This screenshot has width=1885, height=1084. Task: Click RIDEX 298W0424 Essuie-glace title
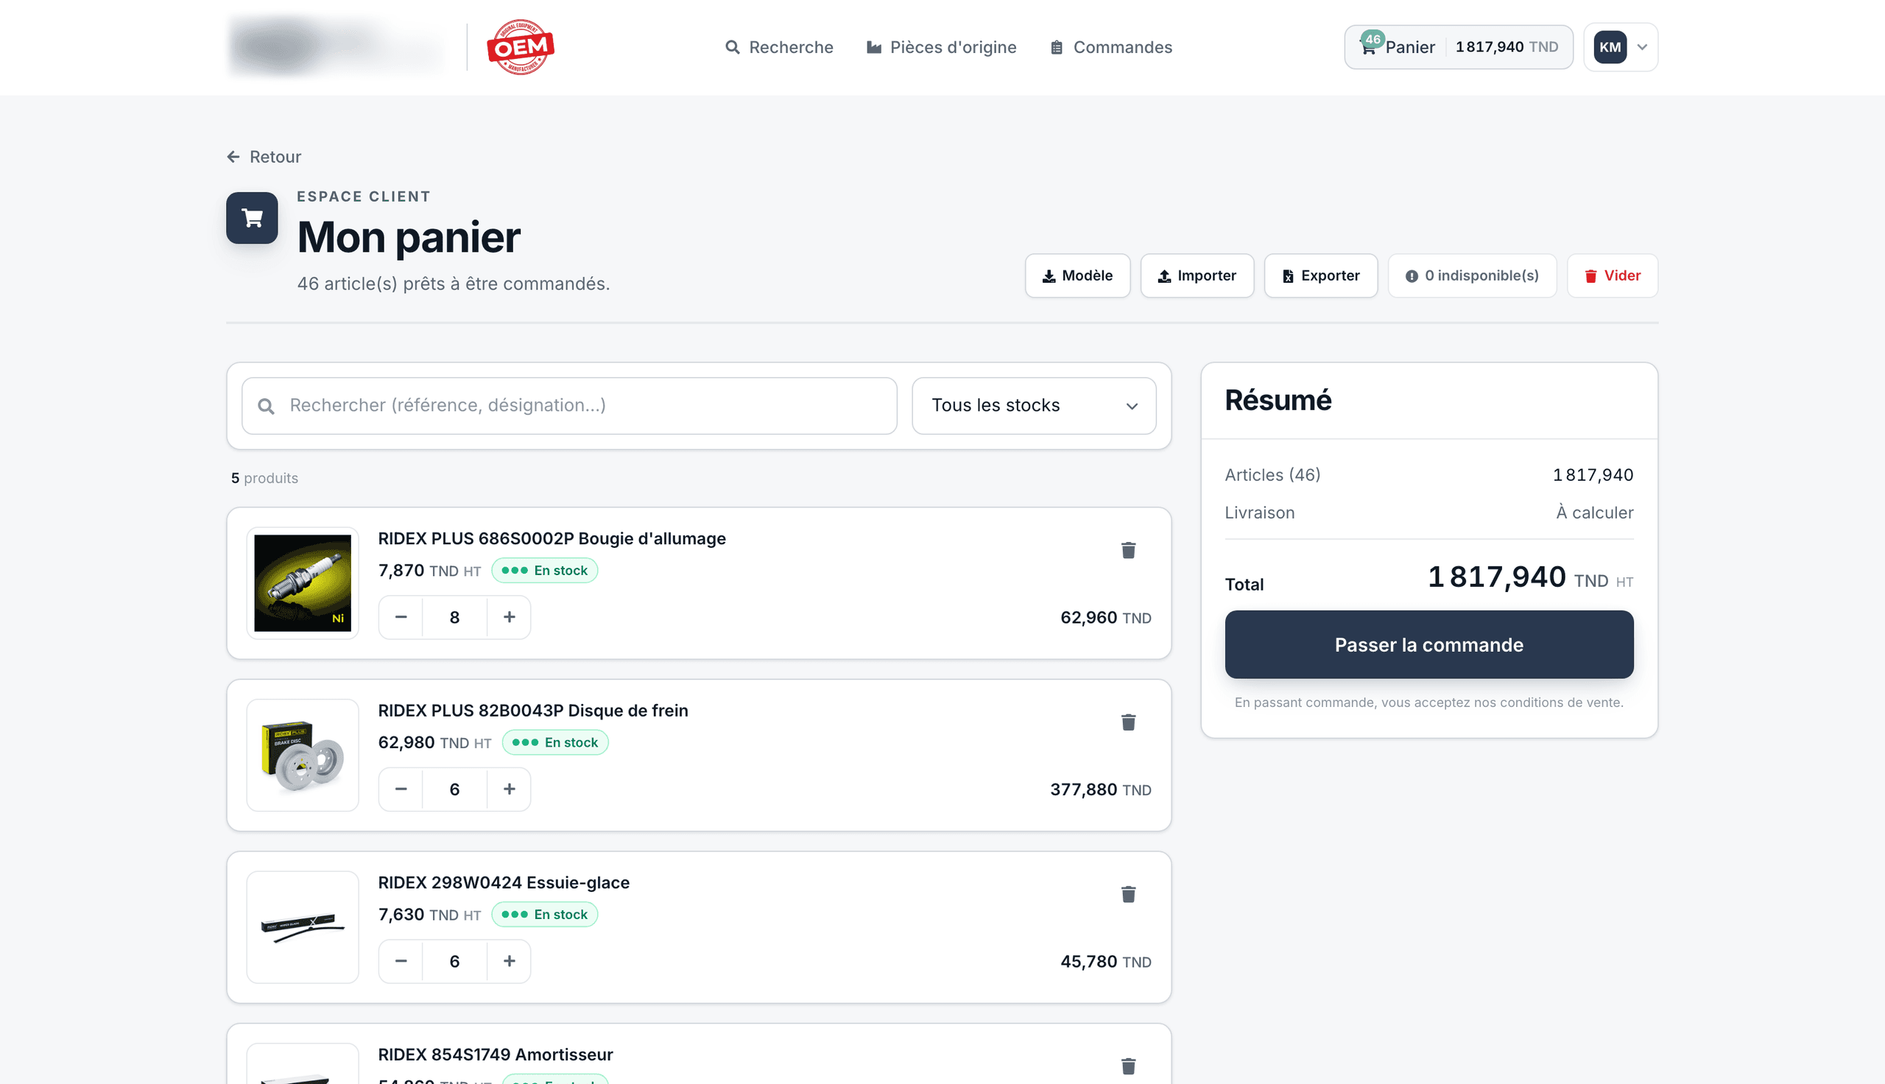click(x=504, y=882)
